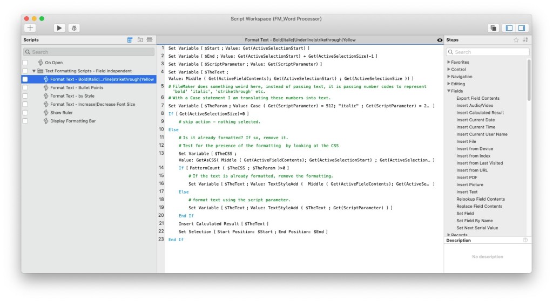Click the sort A-Z icon in Steps header
553x301 pixels.
(525, 40)
